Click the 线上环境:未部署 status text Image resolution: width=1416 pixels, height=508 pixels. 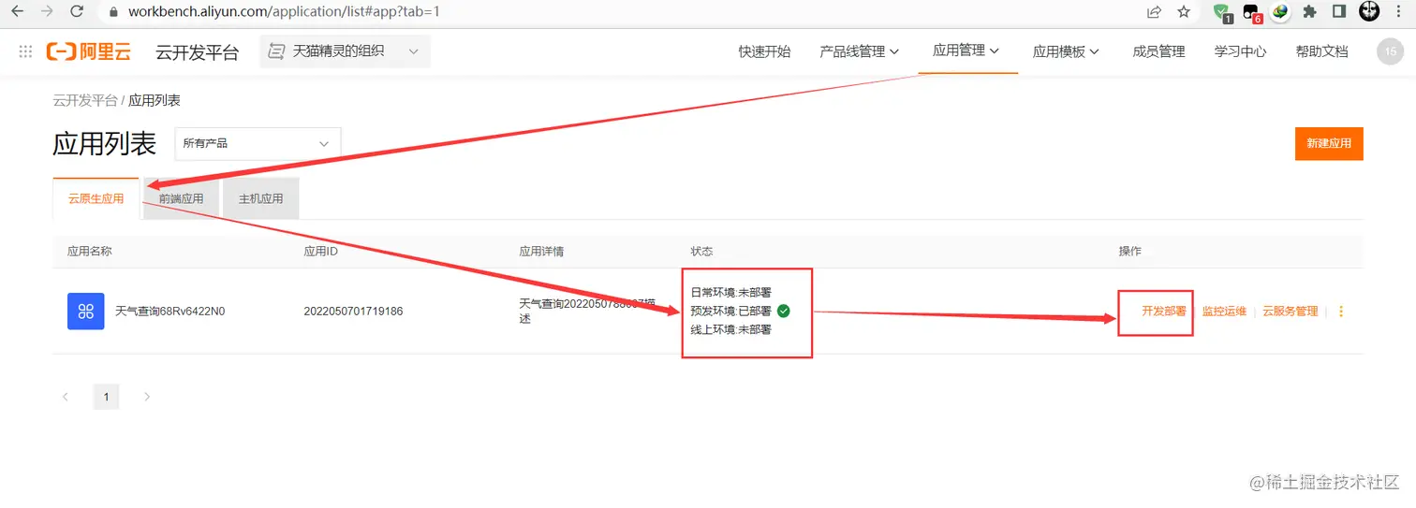coord(730,329)
